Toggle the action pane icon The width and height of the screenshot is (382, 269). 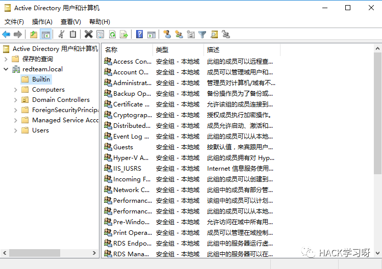tap(151, 35)
